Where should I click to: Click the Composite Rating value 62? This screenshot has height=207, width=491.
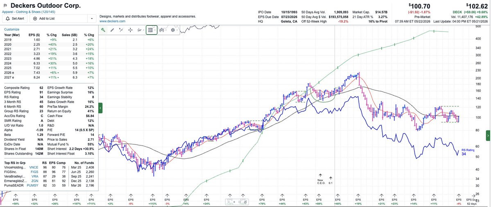tap(41, 88)
